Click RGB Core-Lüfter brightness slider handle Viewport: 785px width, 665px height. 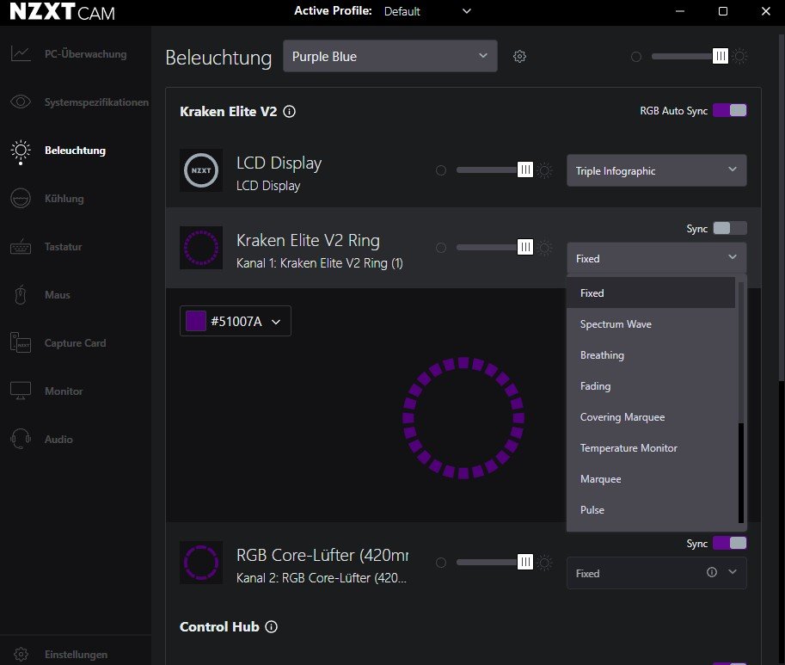(x=525, y=562)
